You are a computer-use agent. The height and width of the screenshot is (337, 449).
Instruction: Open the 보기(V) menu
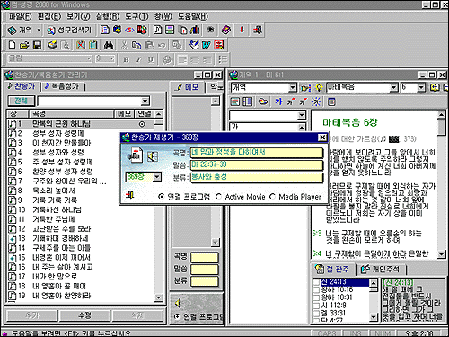pyautogui.click(x=78, y=16)
